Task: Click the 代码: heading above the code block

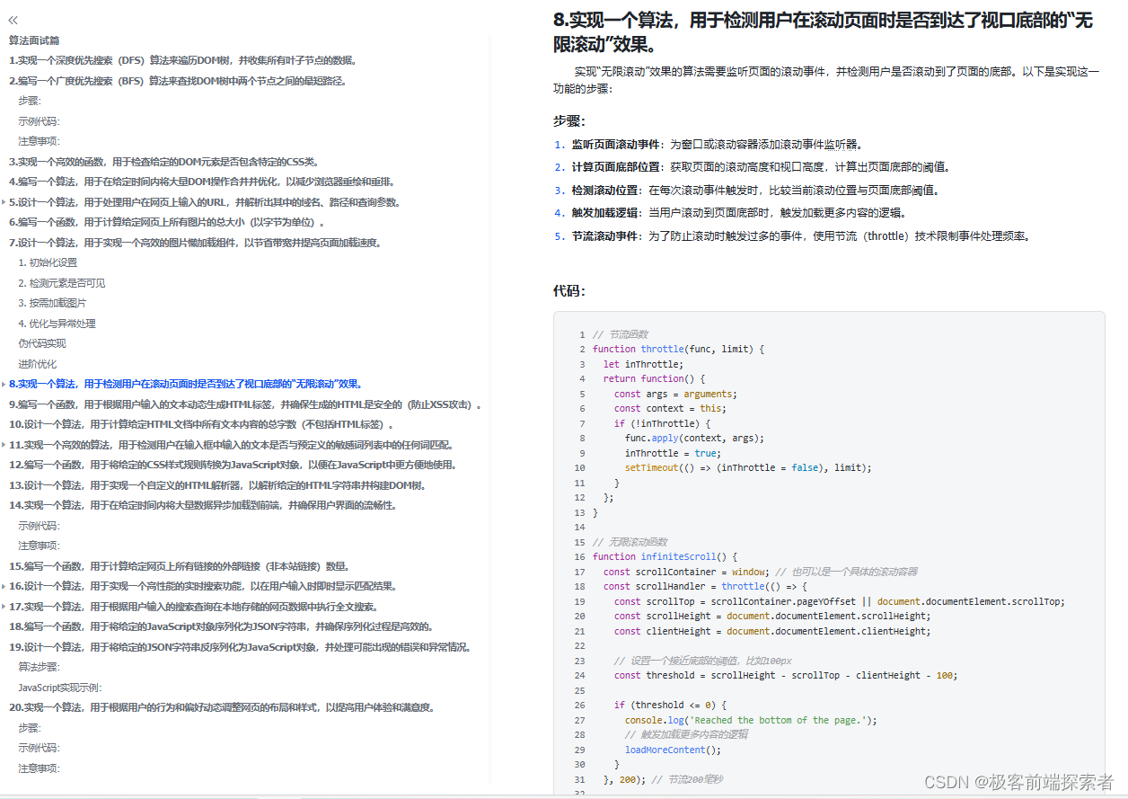Action: point(569,291)
